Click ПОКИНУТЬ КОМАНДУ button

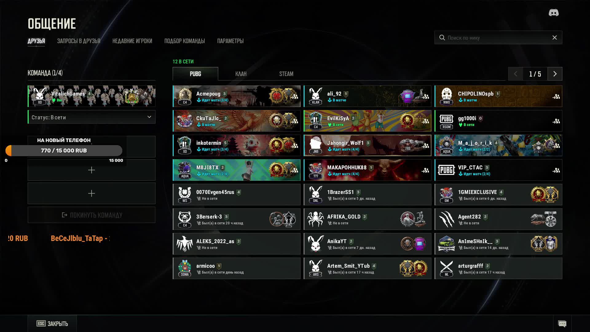tap(92, 215)
